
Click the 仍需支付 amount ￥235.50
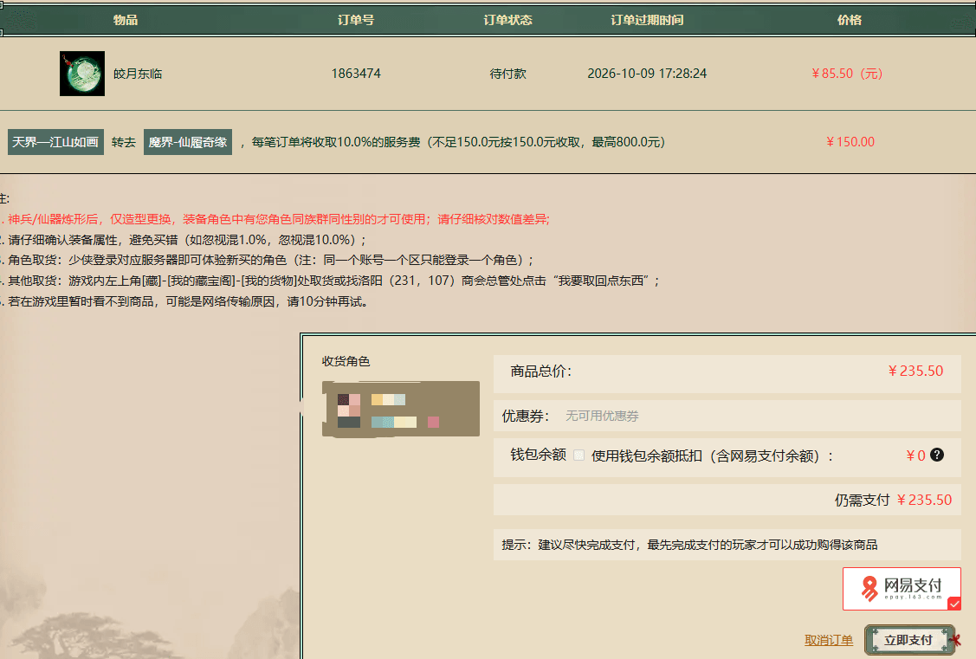coord(924,500)
